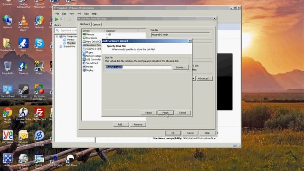Screen dimensions: 304x171
Task: Open the Media Go desktop shortcut
Action: tap(39, 22)
